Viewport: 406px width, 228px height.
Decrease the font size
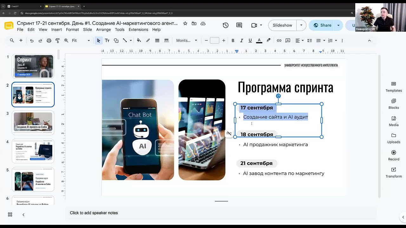[206, 41]
